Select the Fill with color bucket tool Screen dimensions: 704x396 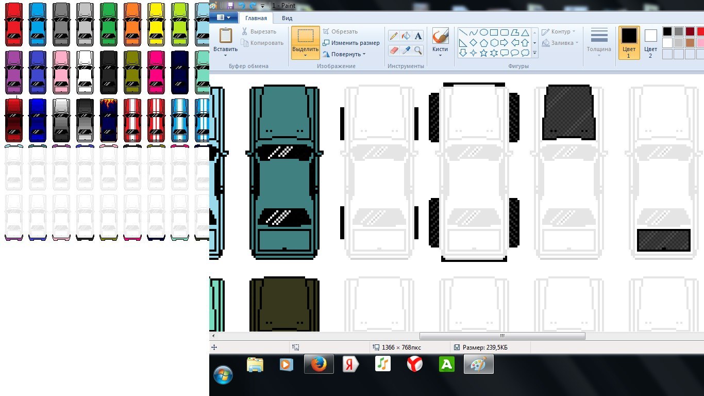[406, 36]
